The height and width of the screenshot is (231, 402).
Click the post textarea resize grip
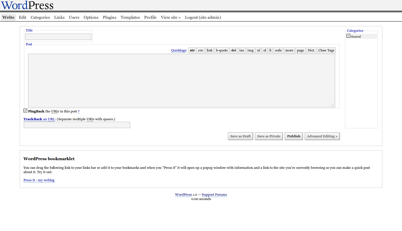[332, 105]
